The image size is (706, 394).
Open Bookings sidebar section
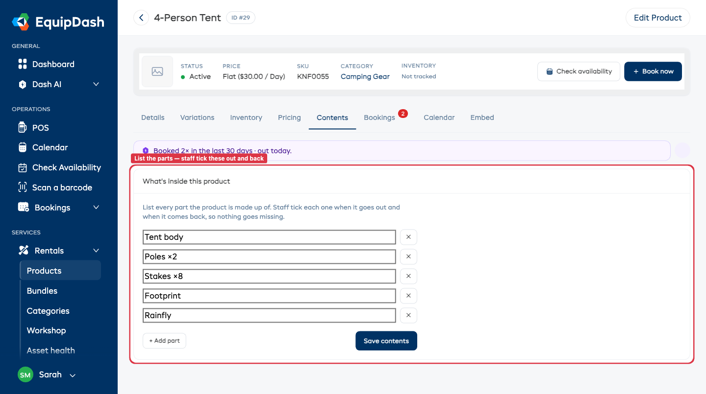click(x=52, y=208)
